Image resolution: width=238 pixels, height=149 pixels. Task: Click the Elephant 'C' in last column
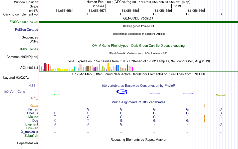coord(220,124)
